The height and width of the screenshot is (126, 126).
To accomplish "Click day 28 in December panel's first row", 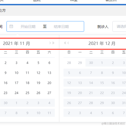I will (69, 63).
